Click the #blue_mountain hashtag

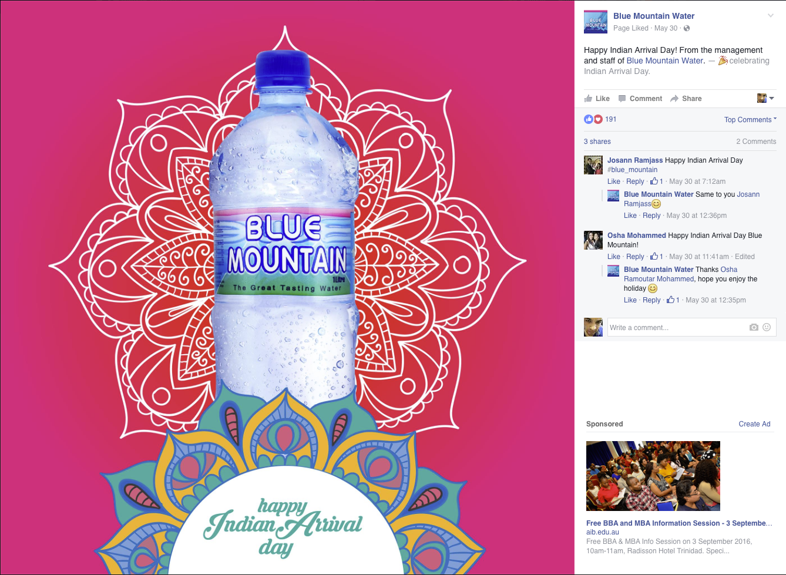(632, 170)
